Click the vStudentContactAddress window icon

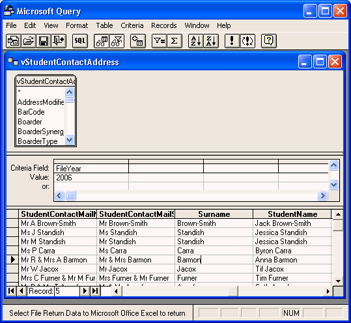tap(13, 61)
